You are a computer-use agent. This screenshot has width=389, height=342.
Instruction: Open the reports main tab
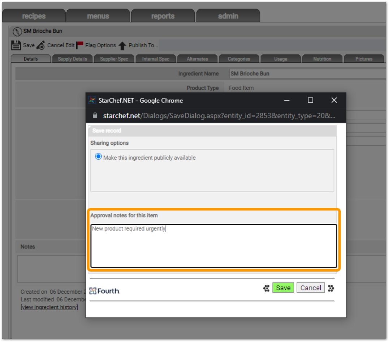[x=163, y=16]
